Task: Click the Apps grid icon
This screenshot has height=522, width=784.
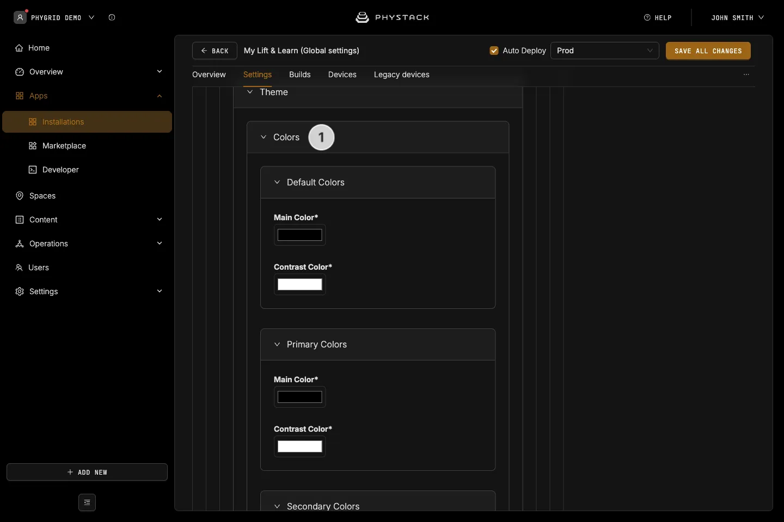Action: pyautogui.click(x=20, y=96)
